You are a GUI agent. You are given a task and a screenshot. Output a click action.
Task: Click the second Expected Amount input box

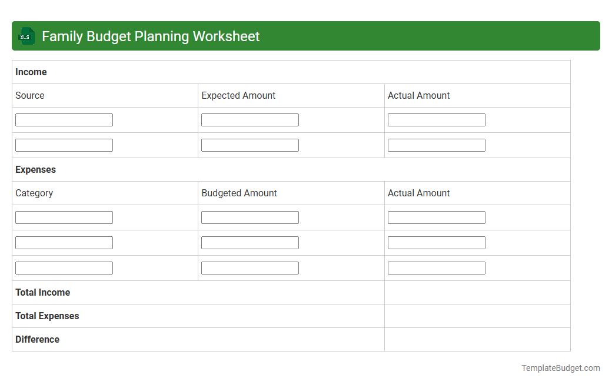pyautogui.click(x=250, y=145)
